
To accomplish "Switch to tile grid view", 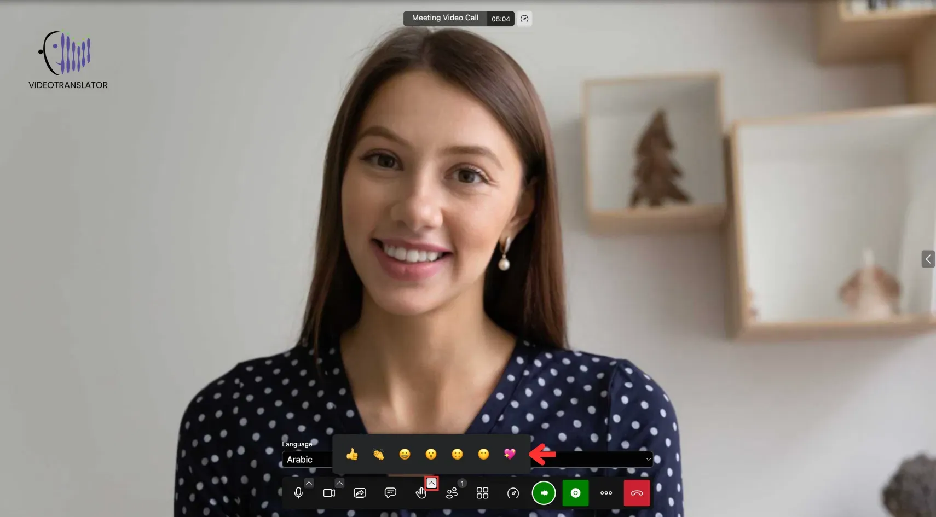I will tap(482, 493).
